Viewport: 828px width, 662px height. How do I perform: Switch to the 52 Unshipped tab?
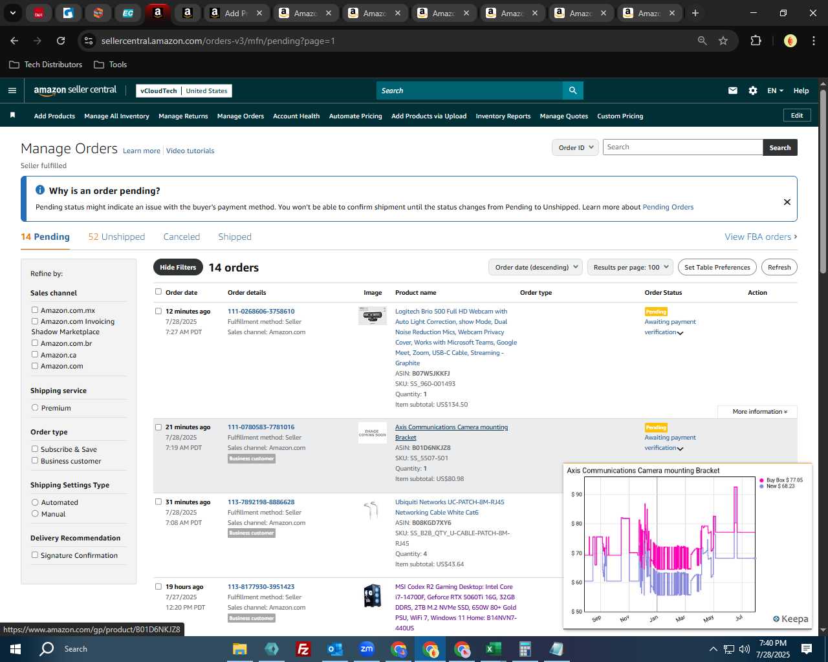pyautogui.click(x=116, y=237)
